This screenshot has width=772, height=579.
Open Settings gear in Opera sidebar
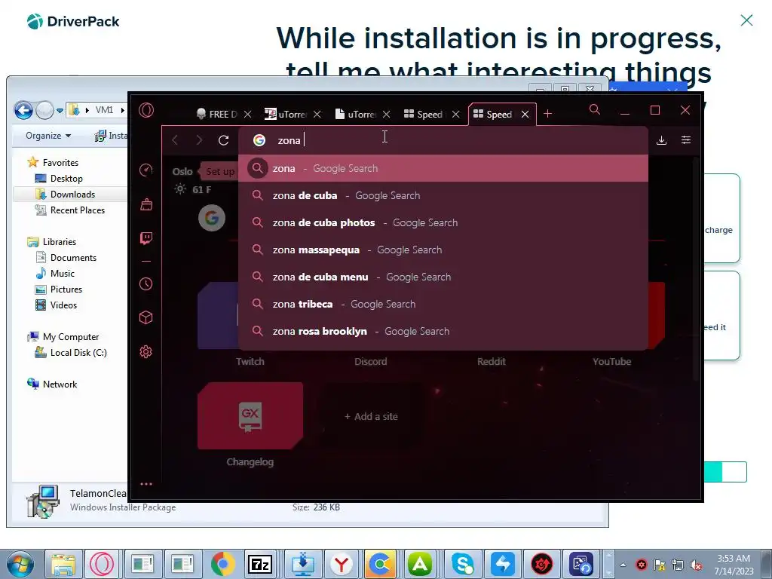pyautogui.click(x=146, y=351)
